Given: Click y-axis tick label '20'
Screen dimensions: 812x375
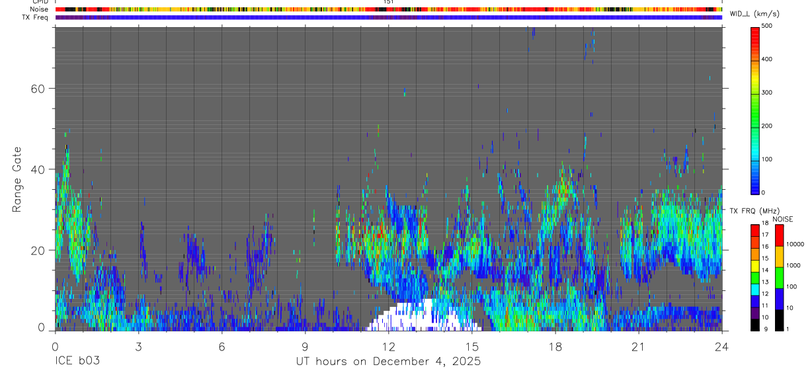Looking at the screenshot, I should coord(38,251).
